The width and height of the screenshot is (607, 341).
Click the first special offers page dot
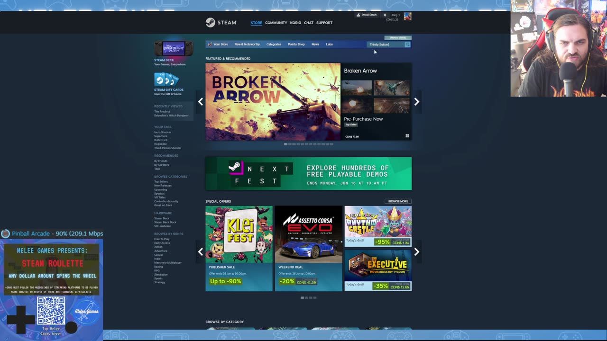pos(302,297)
